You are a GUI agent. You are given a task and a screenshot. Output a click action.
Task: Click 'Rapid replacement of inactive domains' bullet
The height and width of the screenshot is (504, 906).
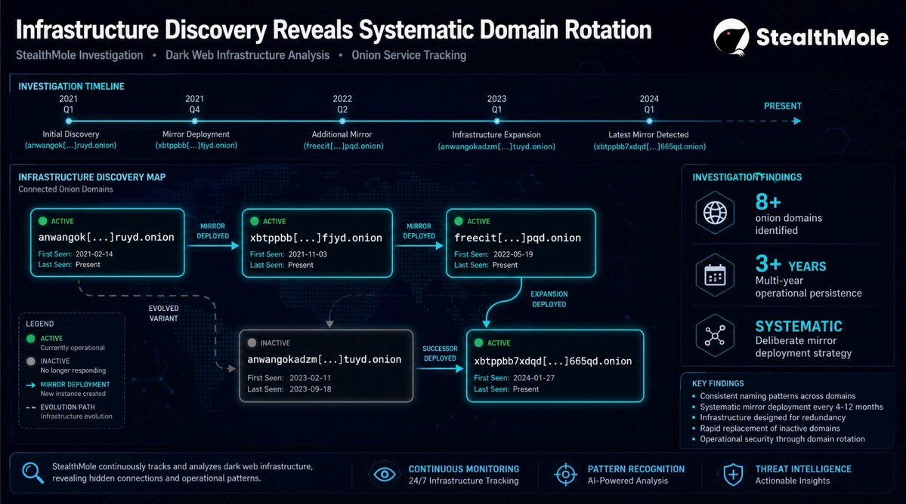tap(770, 429)
